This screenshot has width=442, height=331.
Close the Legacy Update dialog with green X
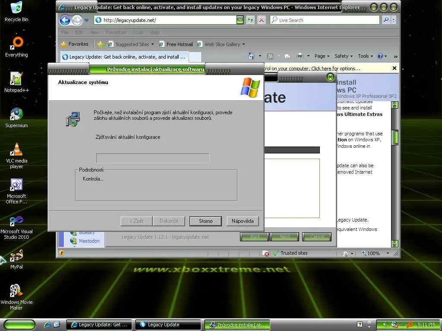tap(330, 77)
